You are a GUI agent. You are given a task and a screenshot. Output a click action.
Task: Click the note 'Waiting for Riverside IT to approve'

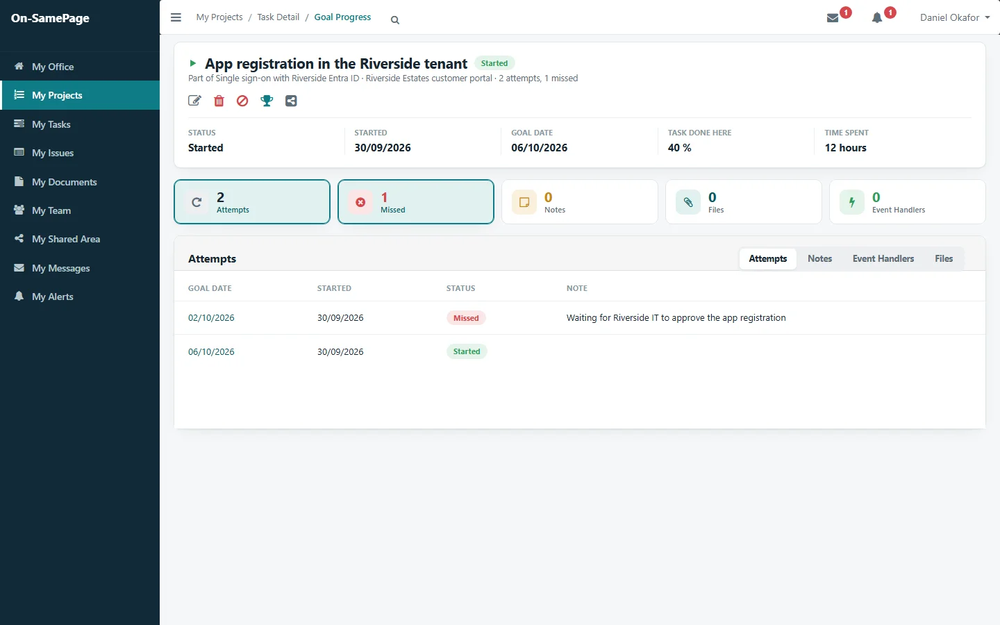click(676, 318)
